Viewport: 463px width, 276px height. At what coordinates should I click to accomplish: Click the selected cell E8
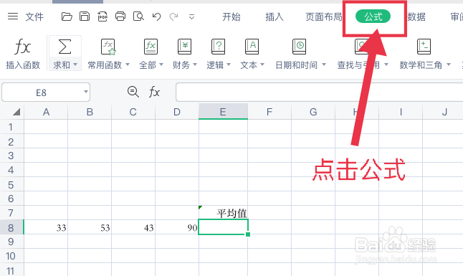pos(223,227)
